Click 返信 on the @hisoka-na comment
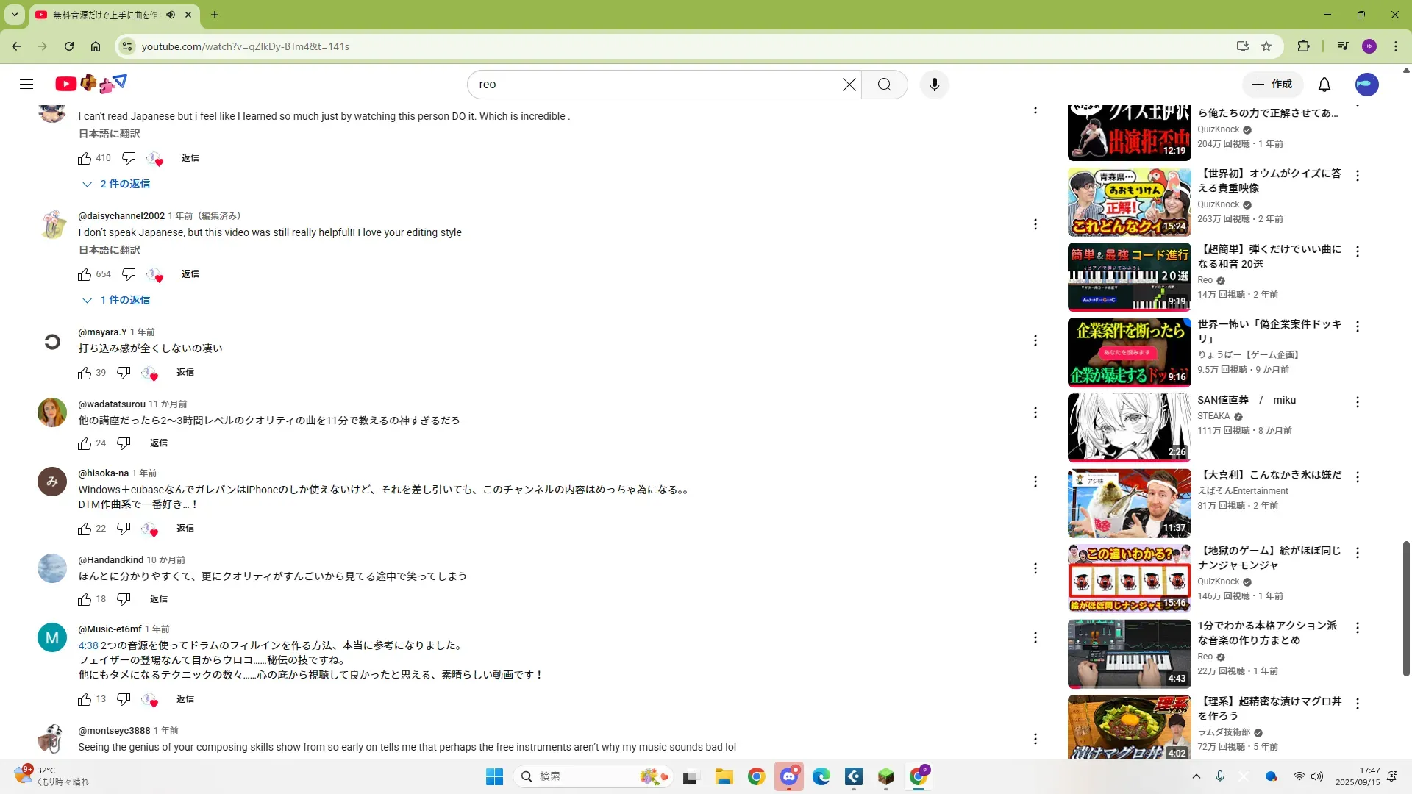Viewport: 1412px width, 794px height. click(185, 529)
